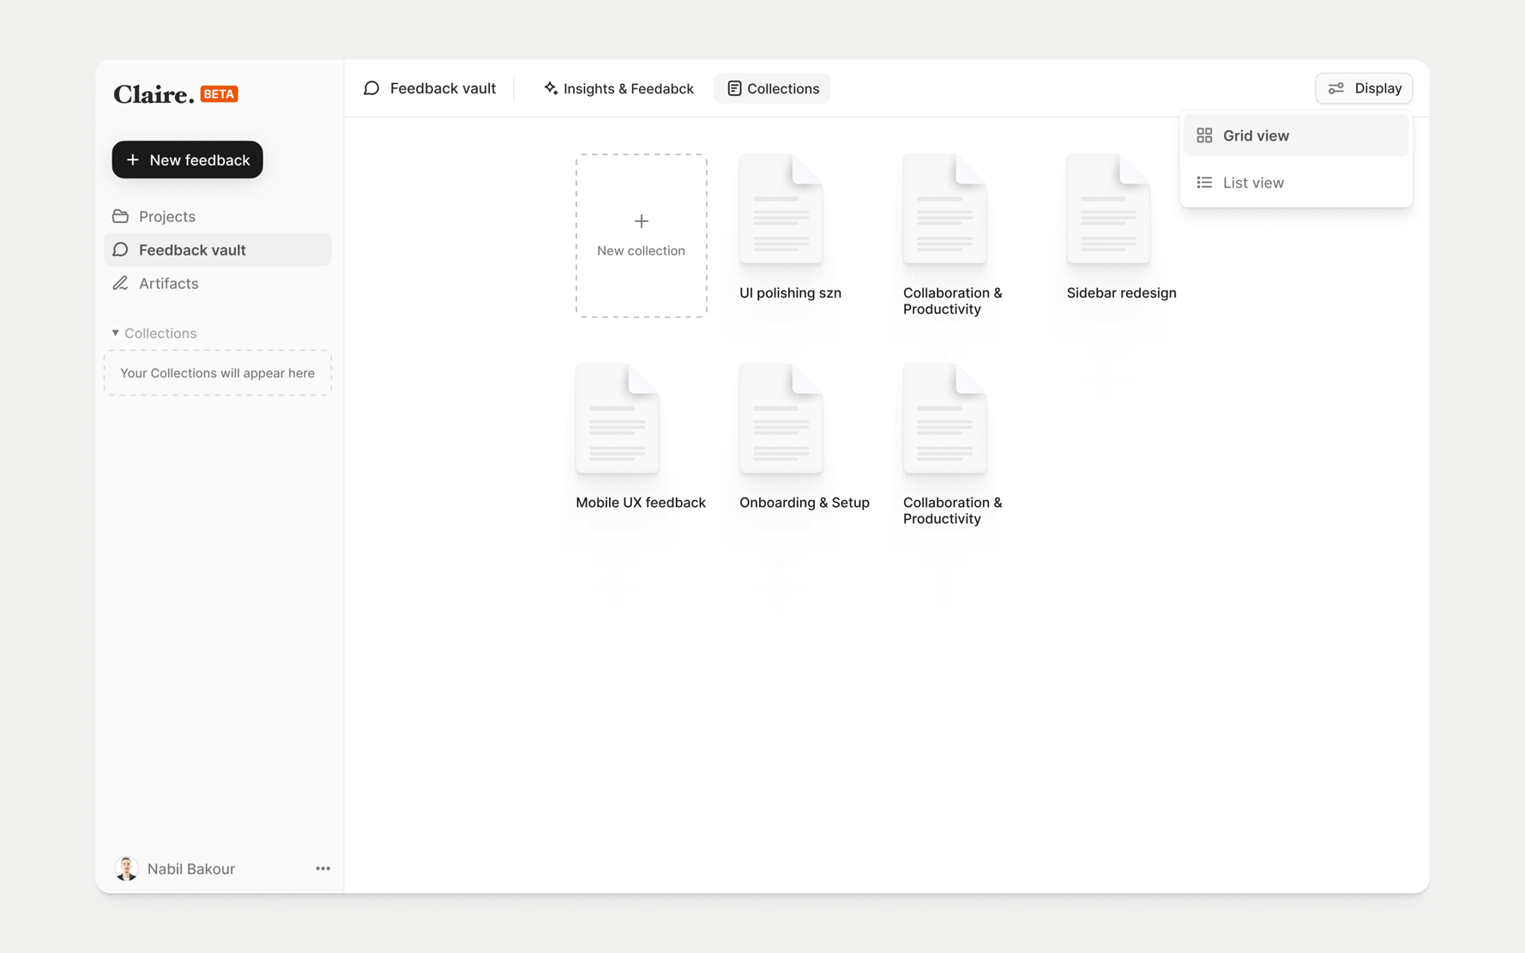
Task: Click 'Your Collections will appear here' placeholder
Action: (x=218, y=373)
